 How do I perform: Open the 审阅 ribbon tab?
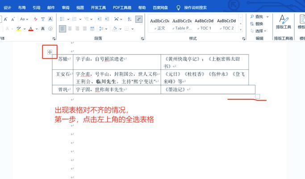(x=66, y=8)
